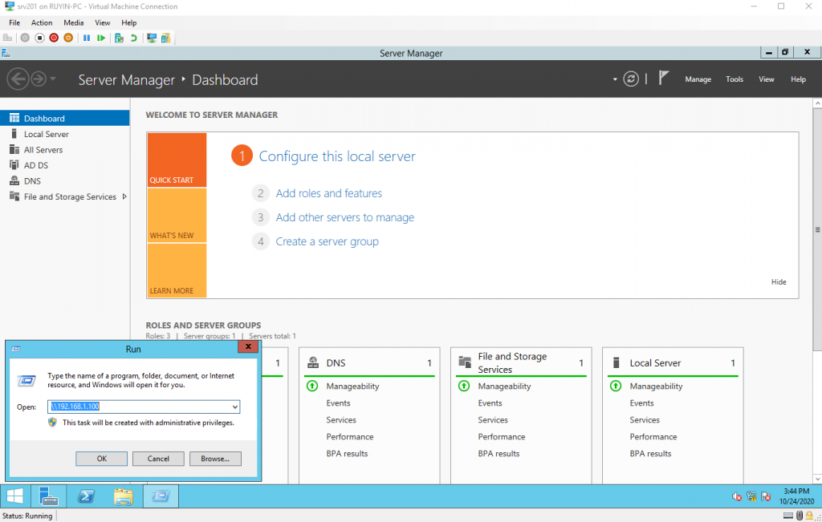Click the Action Center flag tray icon
The width and height of the screenshot is (822, 522).
coord(766,496)
